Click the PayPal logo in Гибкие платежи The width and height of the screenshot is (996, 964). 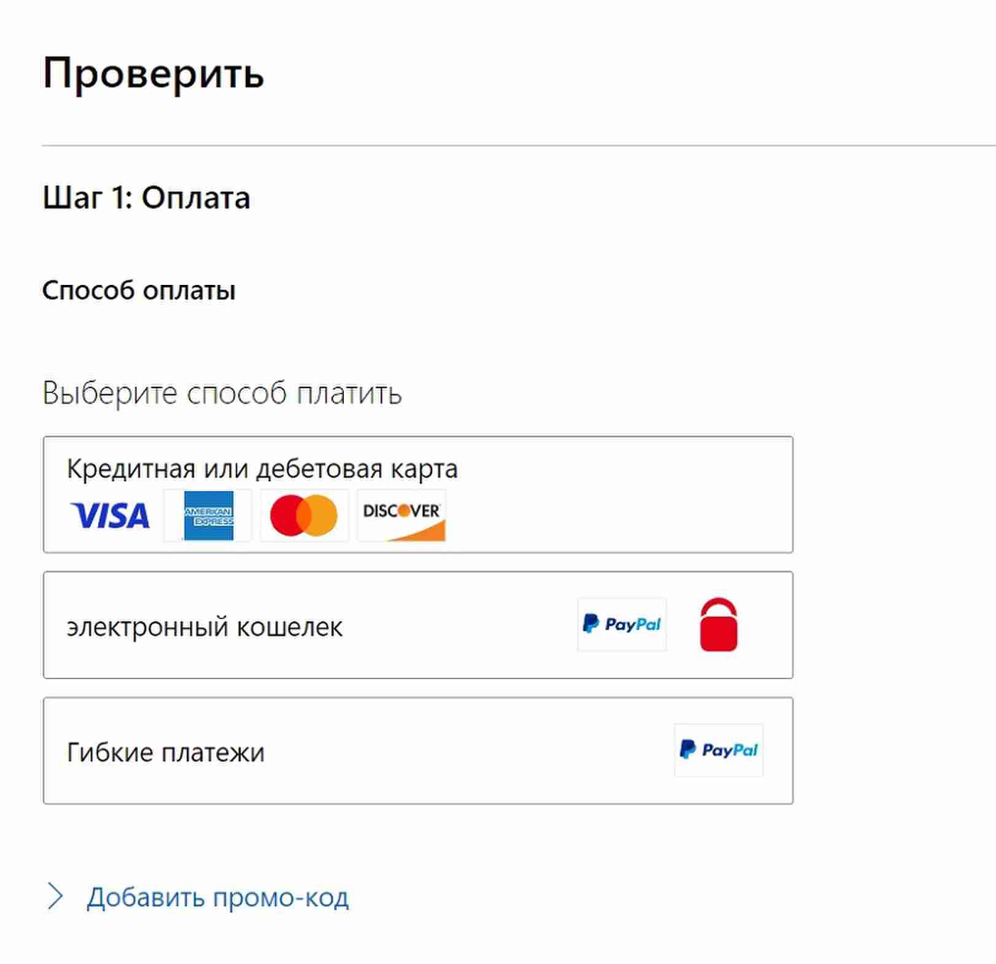pos(718,750)
